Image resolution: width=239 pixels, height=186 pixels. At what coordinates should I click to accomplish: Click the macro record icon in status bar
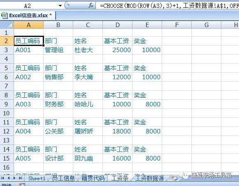[22, 185]
